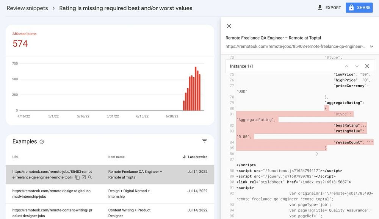Click the tallest red chart bar

tap(196, 88)
